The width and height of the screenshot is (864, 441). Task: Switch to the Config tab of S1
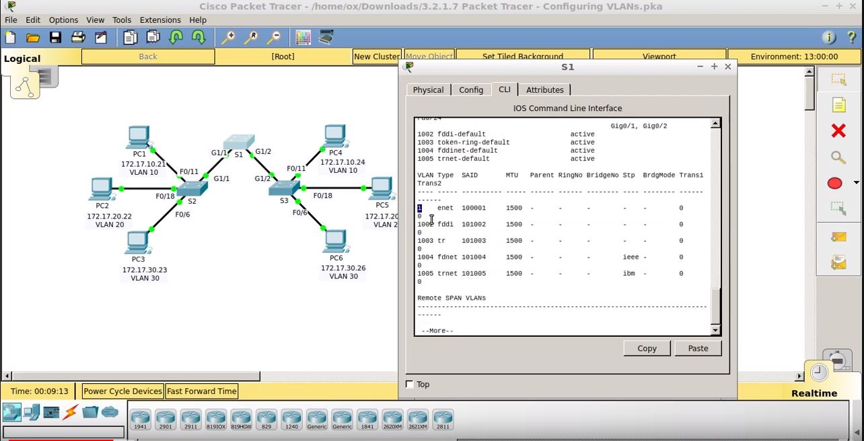471,89
